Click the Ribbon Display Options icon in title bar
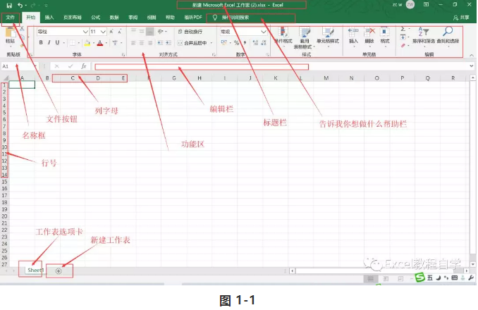Screen dimensions: 478x310 coord(426,4)
